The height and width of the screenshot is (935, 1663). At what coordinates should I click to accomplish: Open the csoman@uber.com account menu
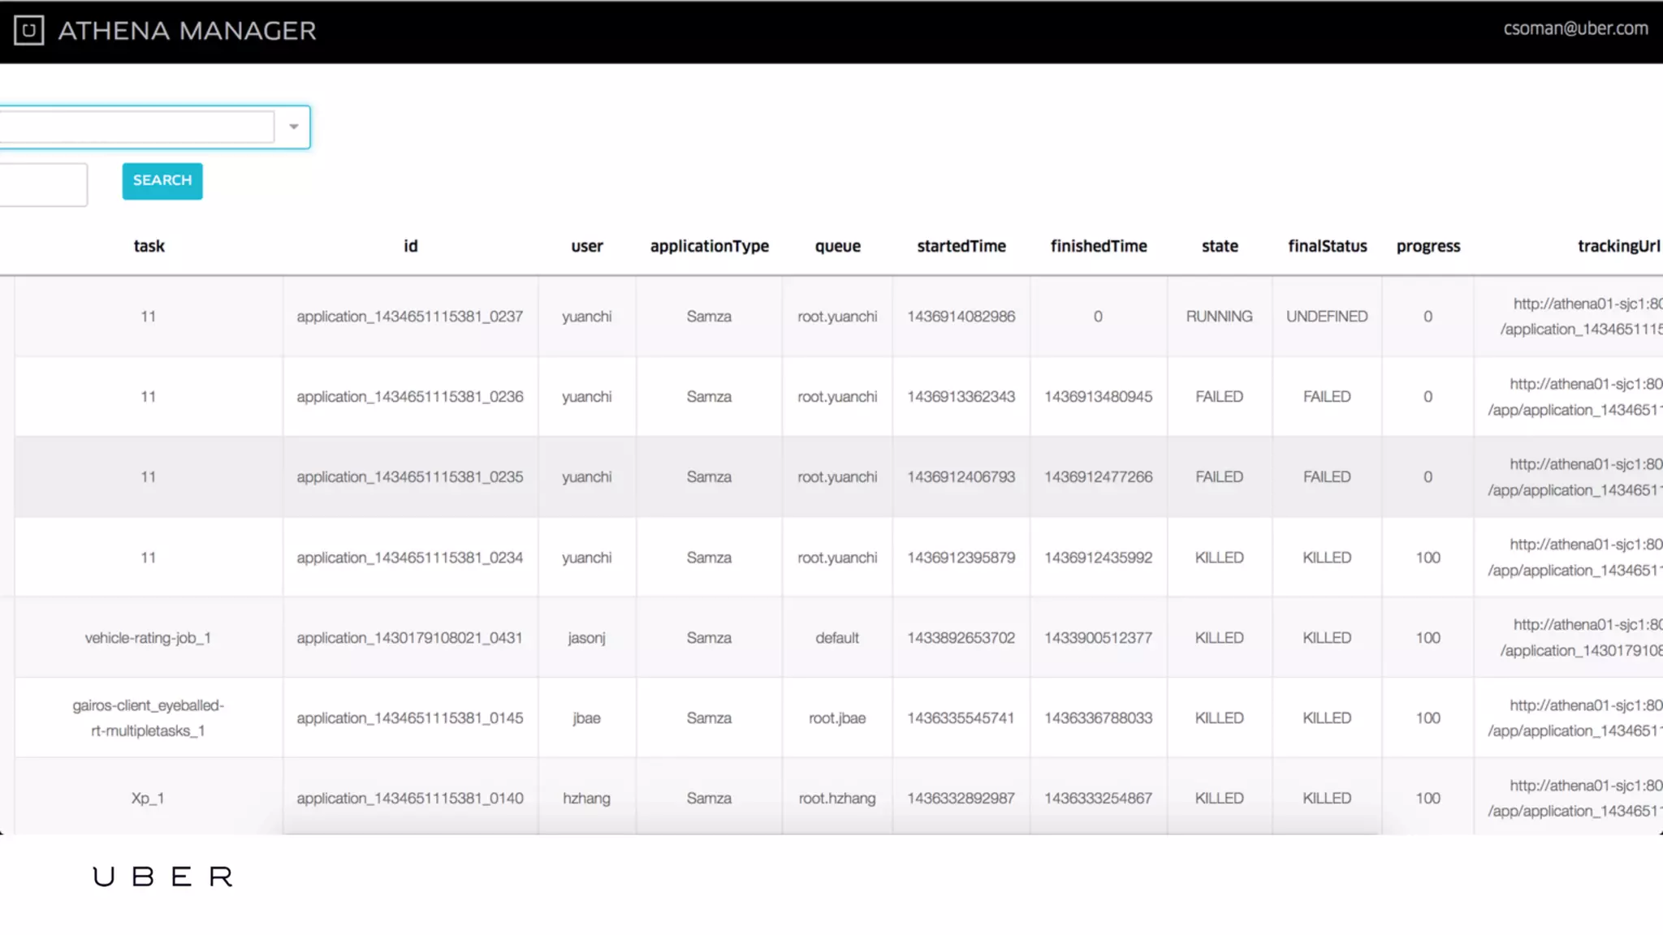tap(1574, 29)
